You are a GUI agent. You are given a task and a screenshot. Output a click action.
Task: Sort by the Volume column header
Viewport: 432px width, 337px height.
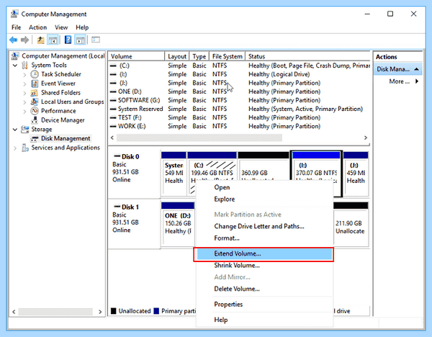(x=136, y=56)
